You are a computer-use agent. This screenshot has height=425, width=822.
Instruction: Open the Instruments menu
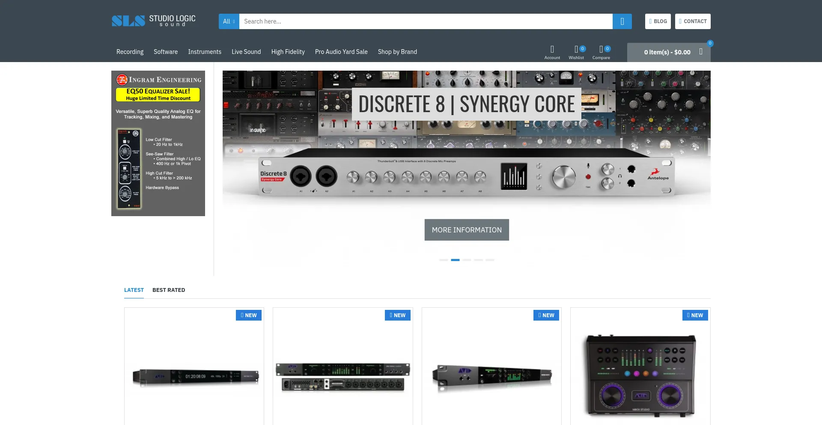(205, 52)
